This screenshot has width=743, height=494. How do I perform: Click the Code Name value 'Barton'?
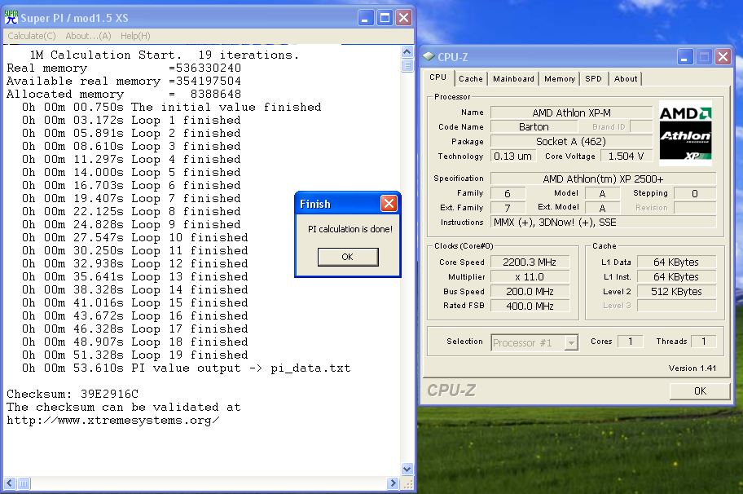534,127
